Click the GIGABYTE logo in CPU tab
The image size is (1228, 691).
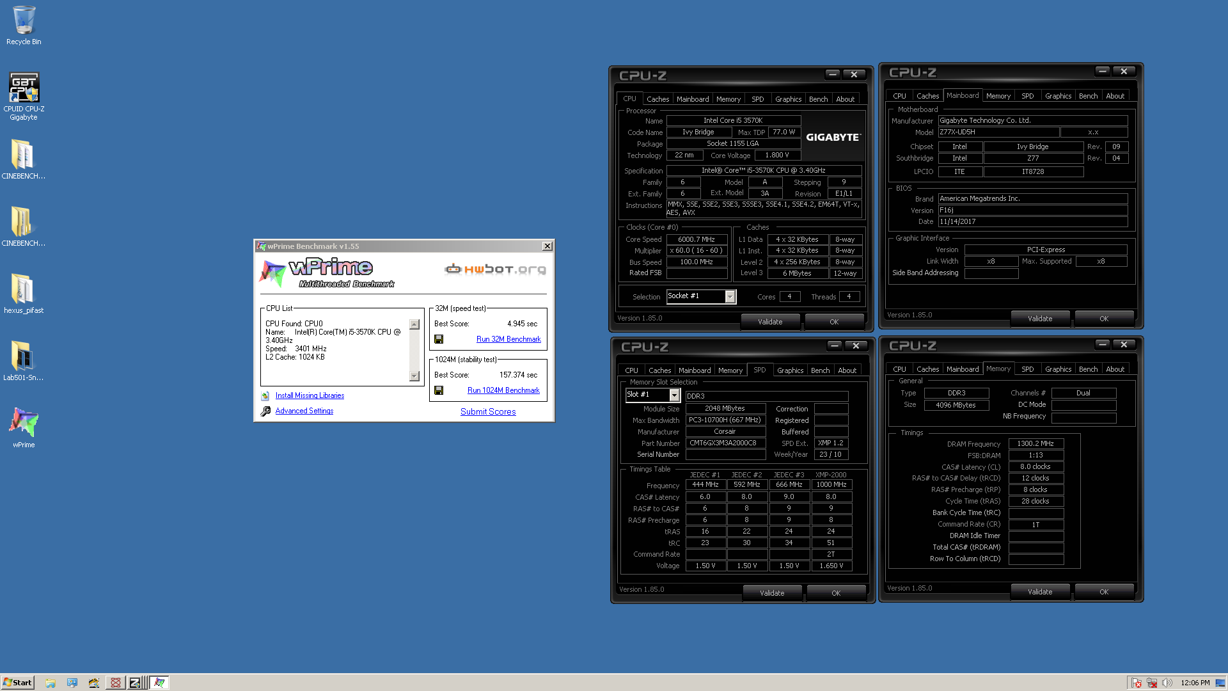(x=833, y=137)
